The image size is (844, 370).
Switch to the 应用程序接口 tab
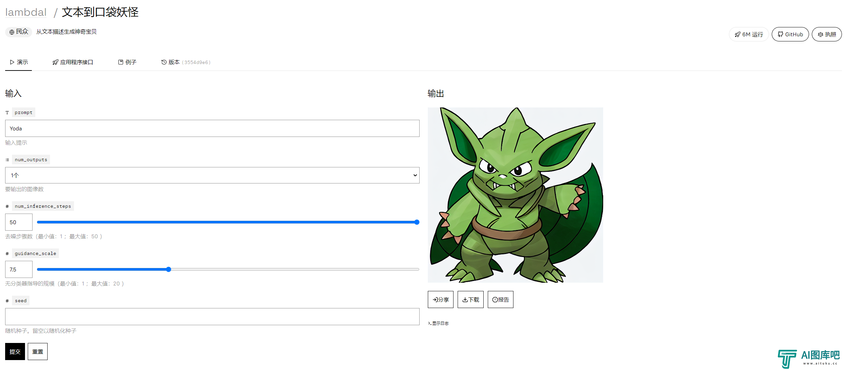pos(73,62)
